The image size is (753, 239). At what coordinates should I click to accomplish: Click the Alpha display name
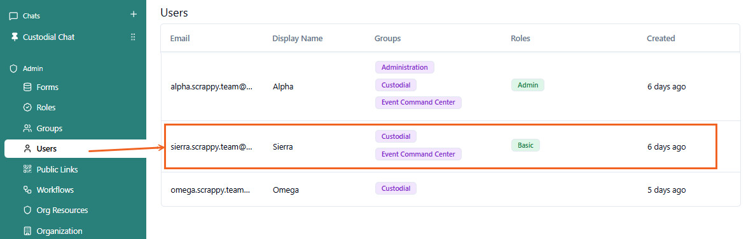pyautogui.click(x=283, y=87)
